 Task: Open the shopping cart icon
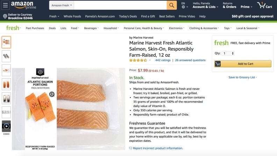[264, 5]
